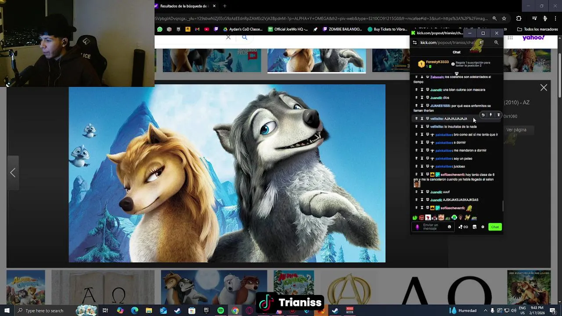Open site settings icon in Kick popout
This screenshot has width=562, height=316.
[x=415, y=43]
